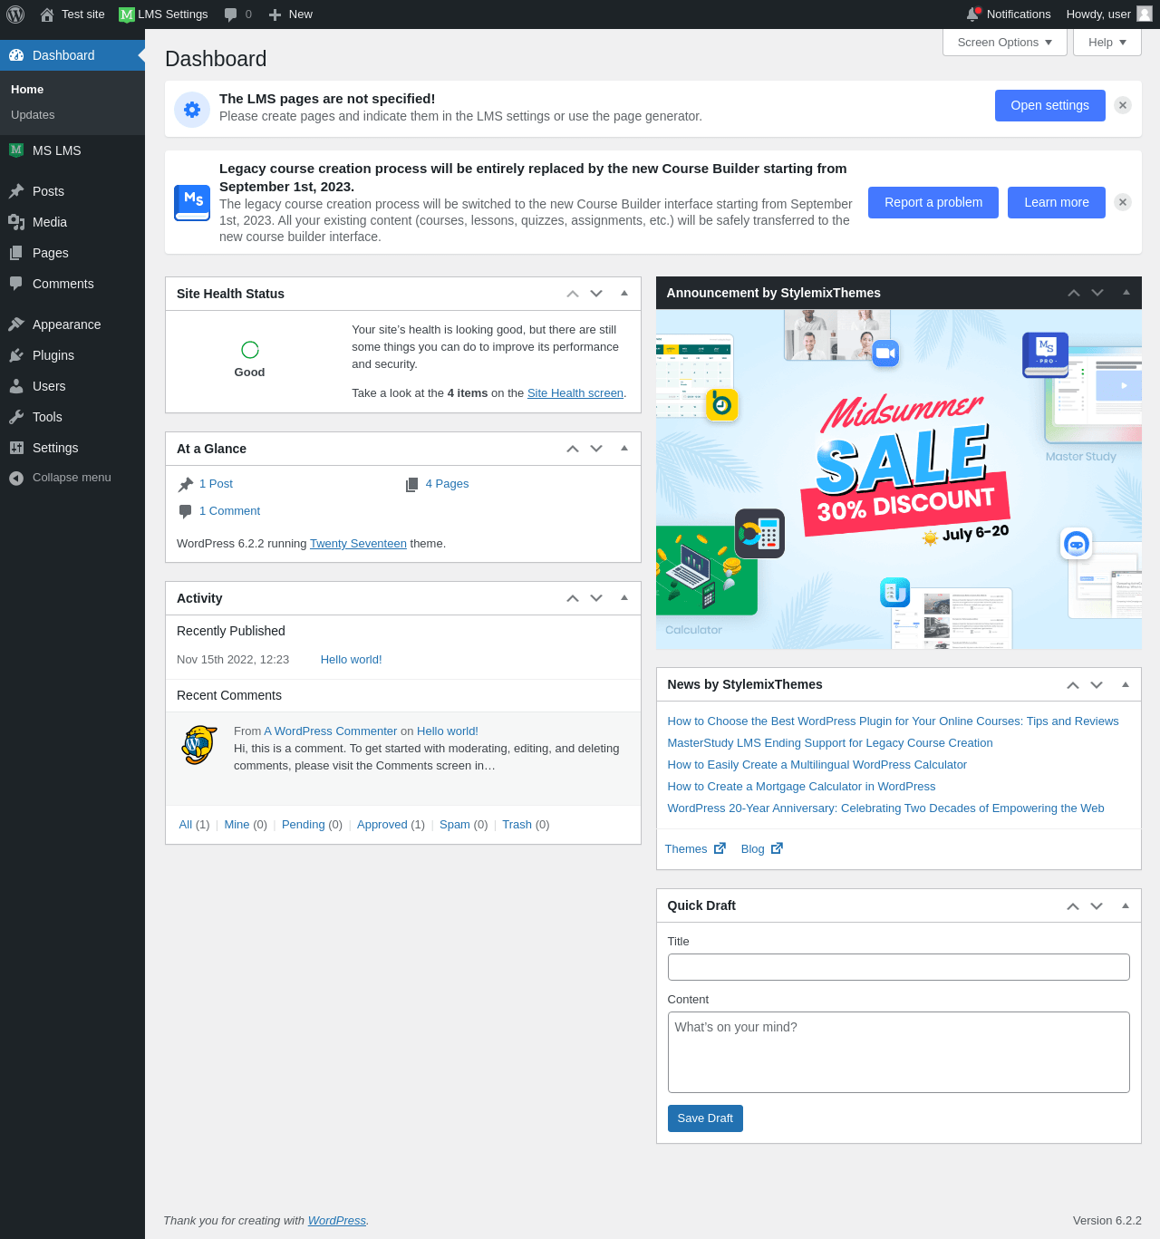Click the Blog external link icon
This screenshot has height=1239, width=1160.
(x=777, y=848)
